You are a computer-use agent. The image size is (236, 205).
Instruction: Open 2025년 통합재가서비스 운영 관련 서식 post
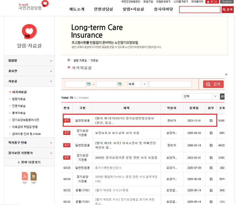(126, 179)
